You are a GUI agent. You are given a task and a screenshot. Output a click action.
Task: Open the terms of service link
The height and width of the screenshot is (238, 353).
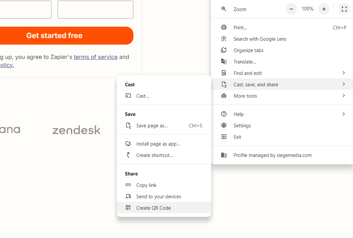click(96, 57)
